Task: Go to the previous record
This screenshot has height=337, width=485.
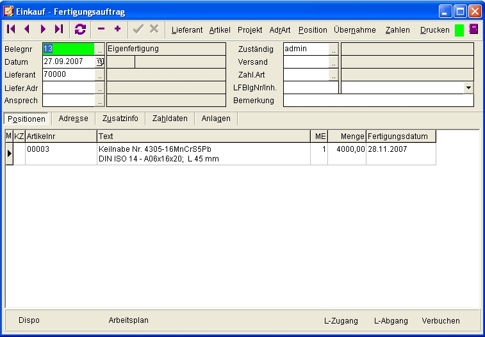Action: click(27, 29)
